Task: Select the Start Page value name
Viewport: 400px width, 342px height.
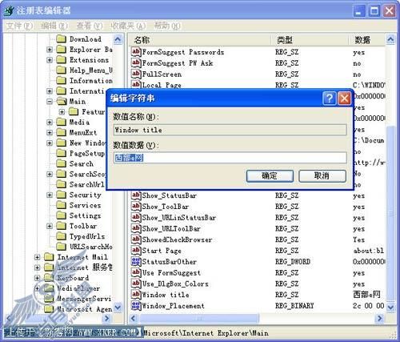Action: (x=162, y=251)
